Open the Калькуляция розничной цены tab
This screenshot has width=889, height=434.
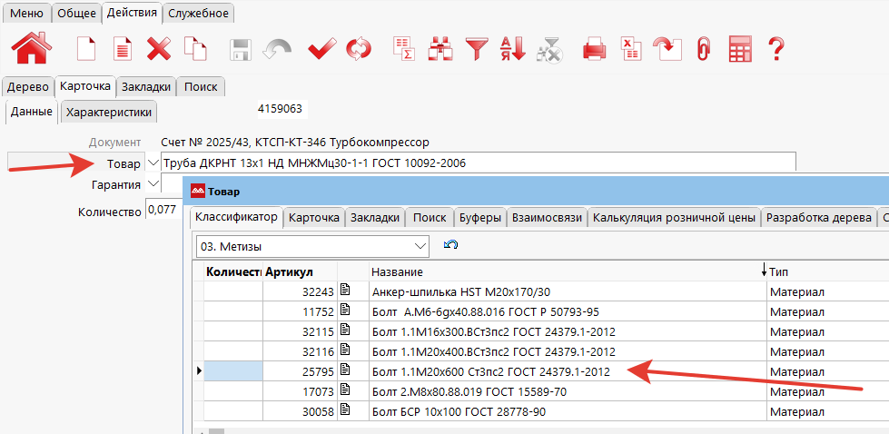tap(674, 218)
